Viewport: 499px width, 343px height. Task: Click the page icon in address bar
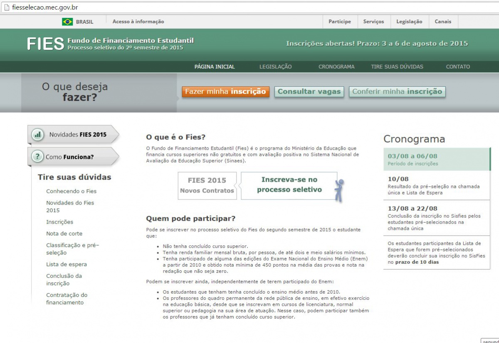6,7
